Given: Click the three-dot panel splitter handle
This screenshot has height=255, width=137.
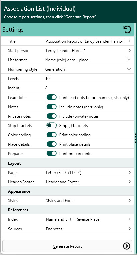Looking at the screenshot, I should (135, 138).
